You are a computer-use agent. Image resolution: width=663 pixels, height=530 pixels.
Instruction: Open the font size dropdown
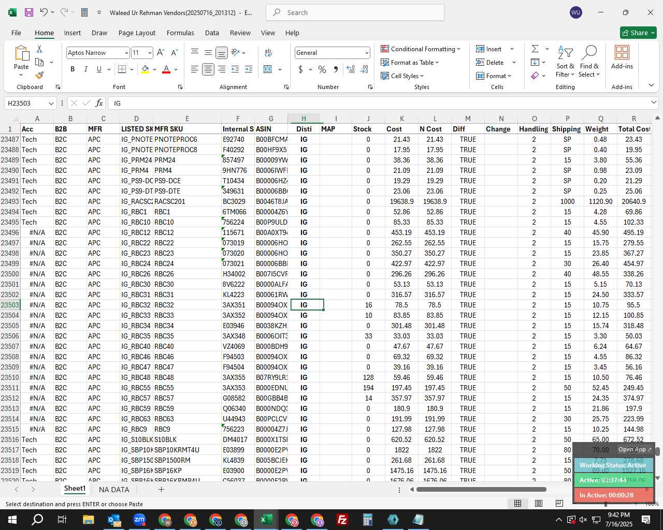point(150,53)
